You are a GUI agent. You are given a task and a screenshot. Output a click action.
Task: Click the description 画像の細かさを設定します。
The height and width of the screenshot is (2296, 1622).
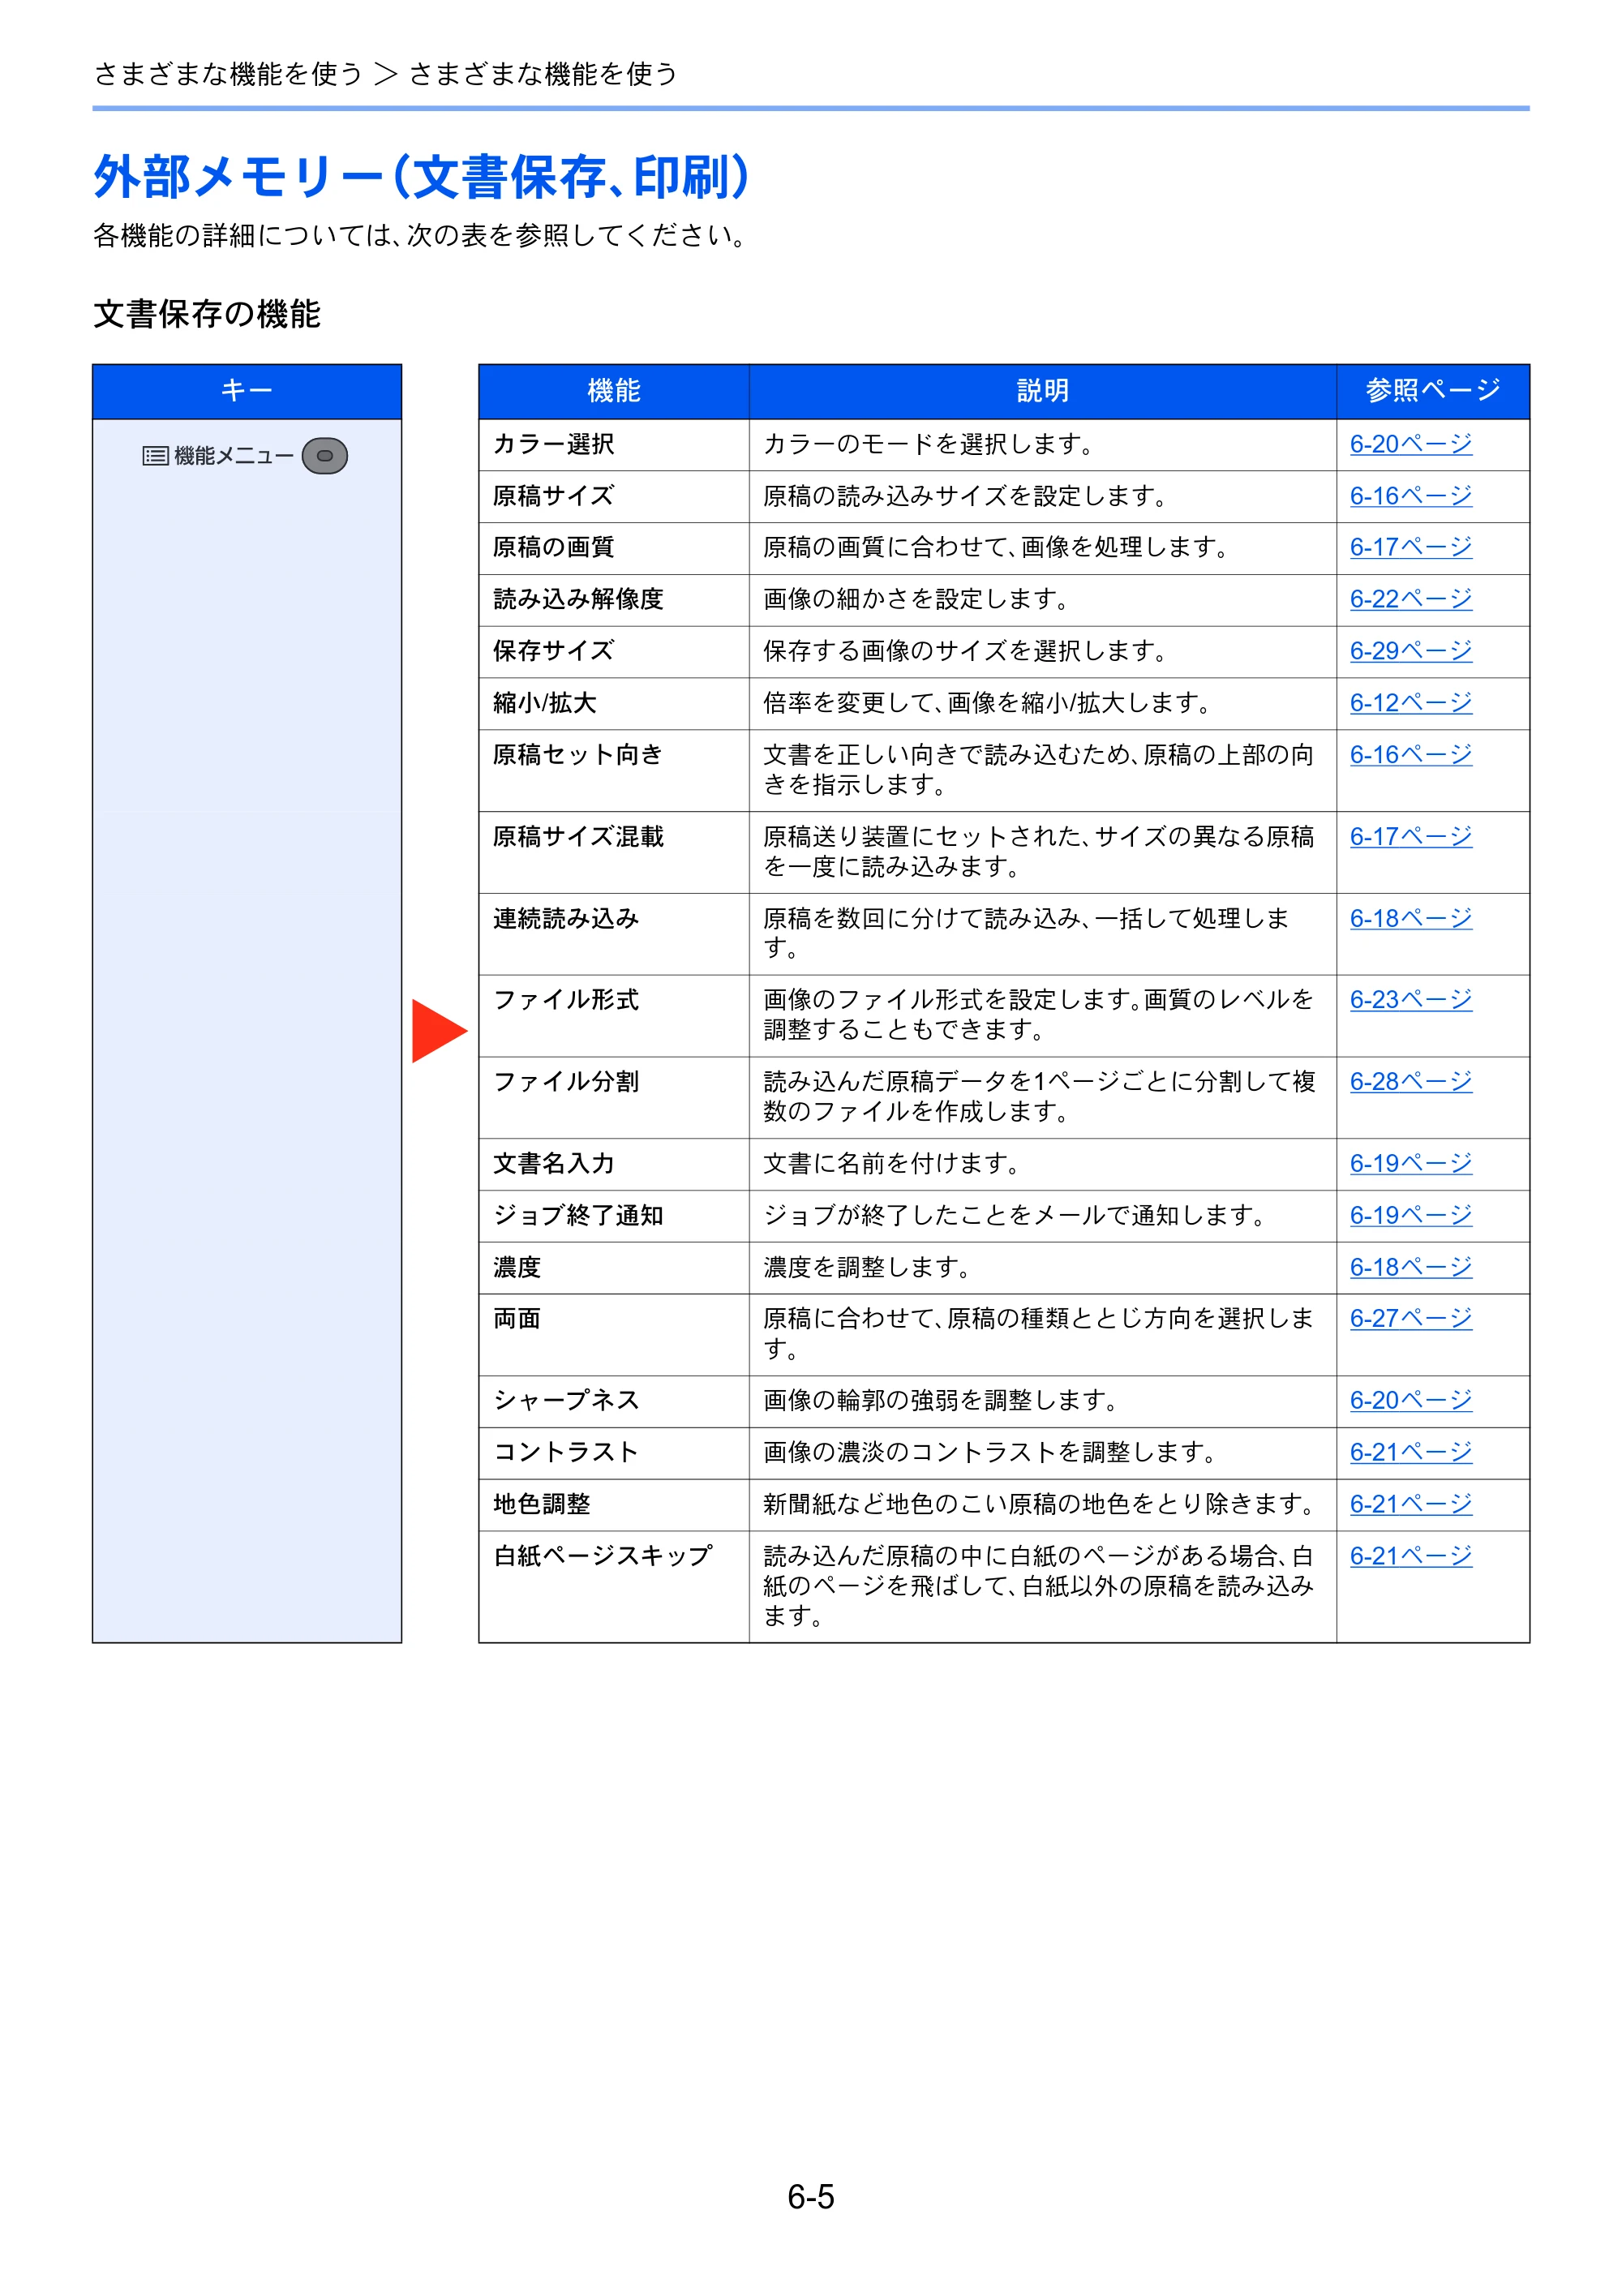click(917, 599)
